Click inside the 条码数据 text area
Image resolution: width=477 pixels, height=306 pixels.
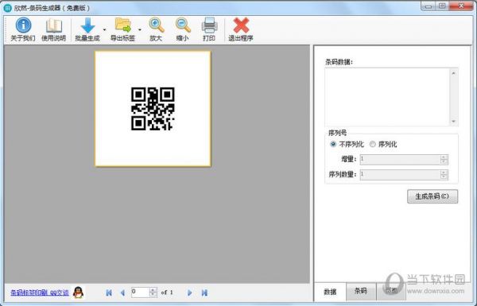[x=387, y=97]
